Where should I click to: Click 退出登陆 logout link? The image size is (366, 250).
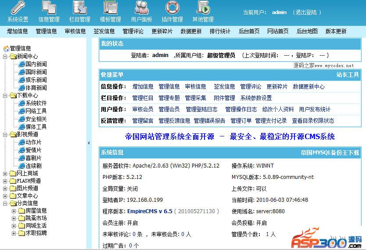tap(306, 12)
